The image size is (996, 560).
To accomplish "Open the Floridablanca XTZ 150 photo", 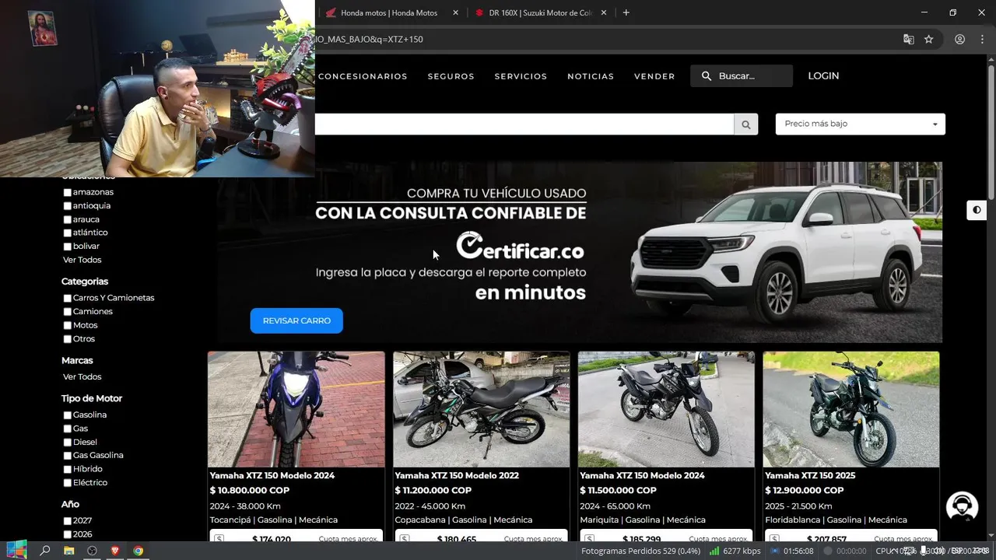I will pos(851,409).
